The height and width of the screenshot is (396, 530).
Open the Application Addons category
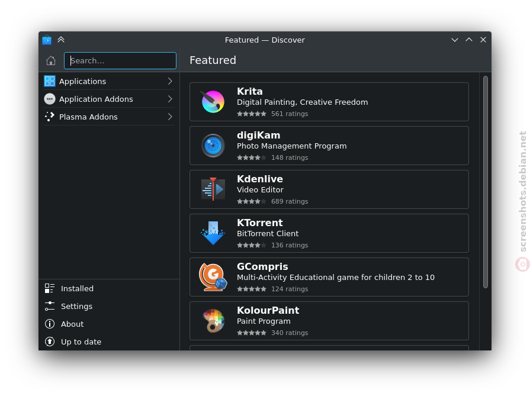pos(109,99)
